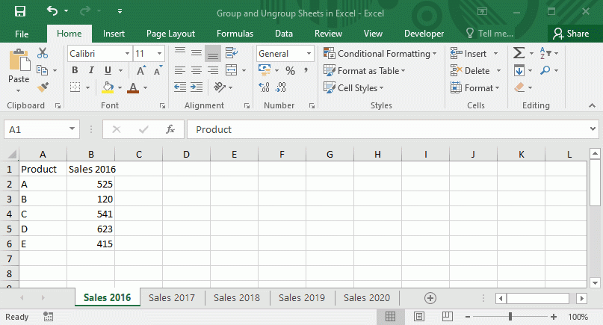Click the Percent Style icon
This screenshot has height=325, width=603.
point(290,70)
